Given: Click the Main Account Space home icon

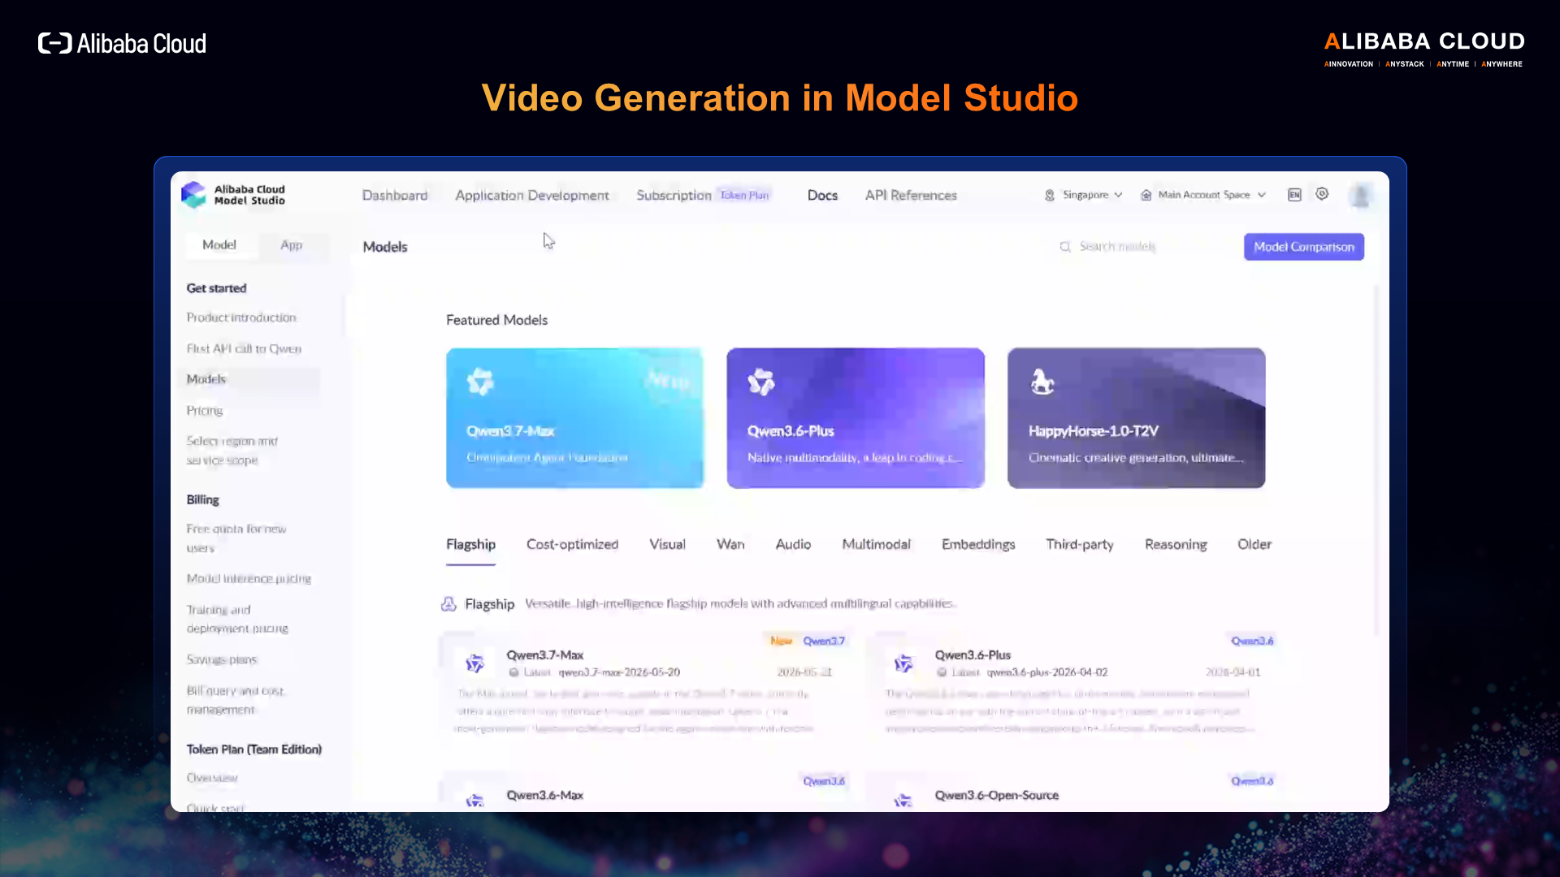Looking at the screenshot, I should (1146, 195).
